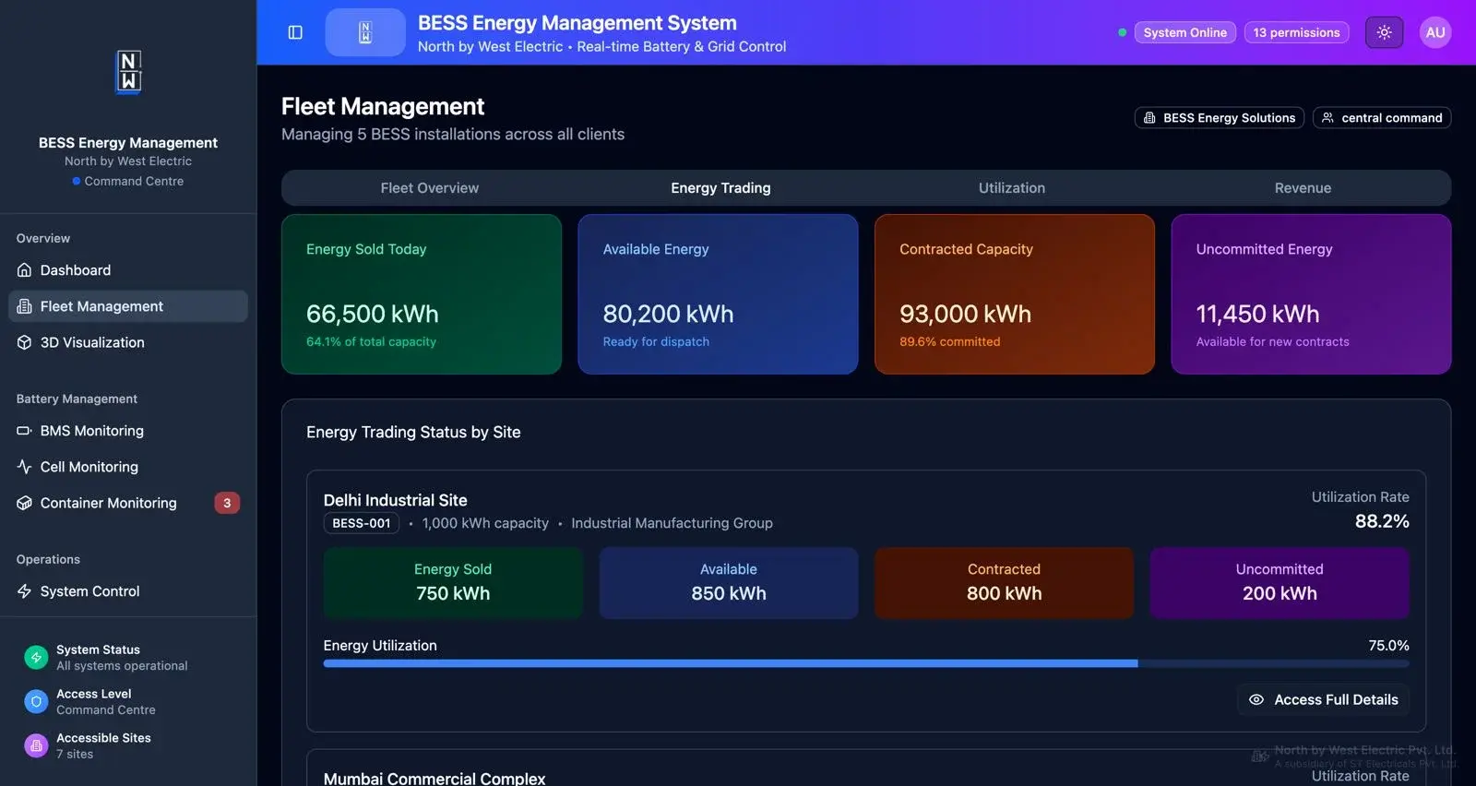This screenshot has width=1476, height=786.
Task: Click the Available Energy summary card
Action: (718, 294)
